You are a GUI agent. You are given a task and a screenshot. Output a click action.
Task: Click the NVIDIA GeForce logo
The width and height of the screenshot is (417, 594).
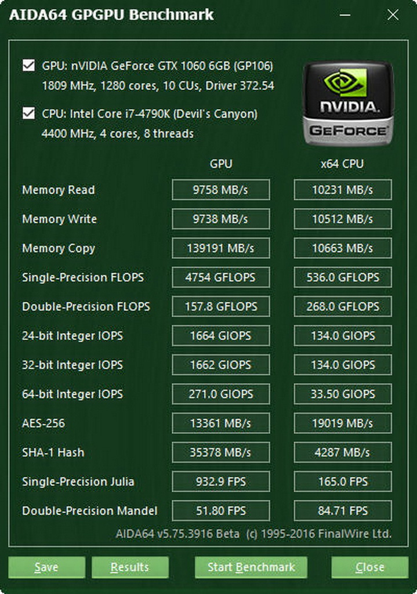tap(348, 103)
